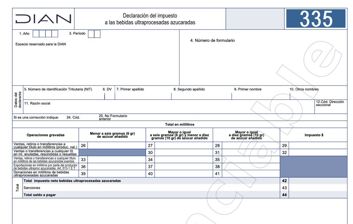Click 'Menor a seis gramos (6 gr)' header
The width and height of the screenshot is (353, 224).
click(112, 135)
